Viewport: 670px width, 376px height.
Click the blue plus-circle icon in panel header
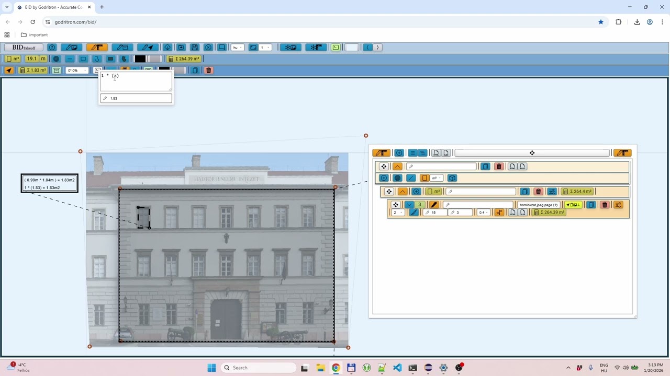tap(399, 153)
